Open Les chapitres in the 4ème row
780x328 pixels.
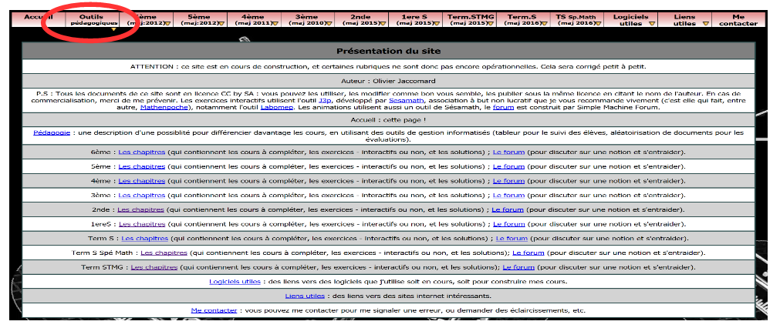pos(142,181)
